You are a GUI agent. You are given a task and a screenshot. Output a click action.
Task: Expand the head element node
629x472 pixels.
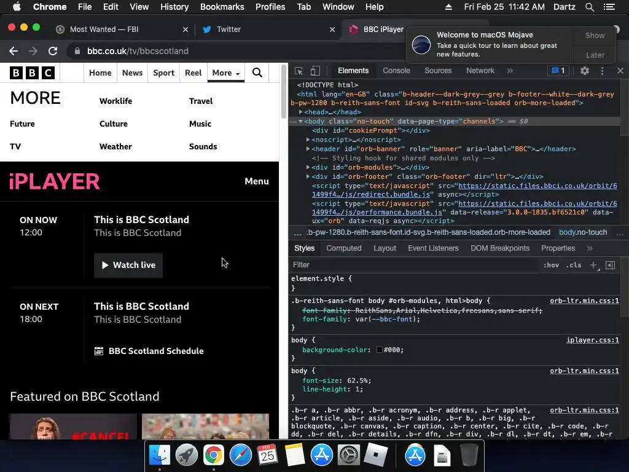click(x=300, y=112)
